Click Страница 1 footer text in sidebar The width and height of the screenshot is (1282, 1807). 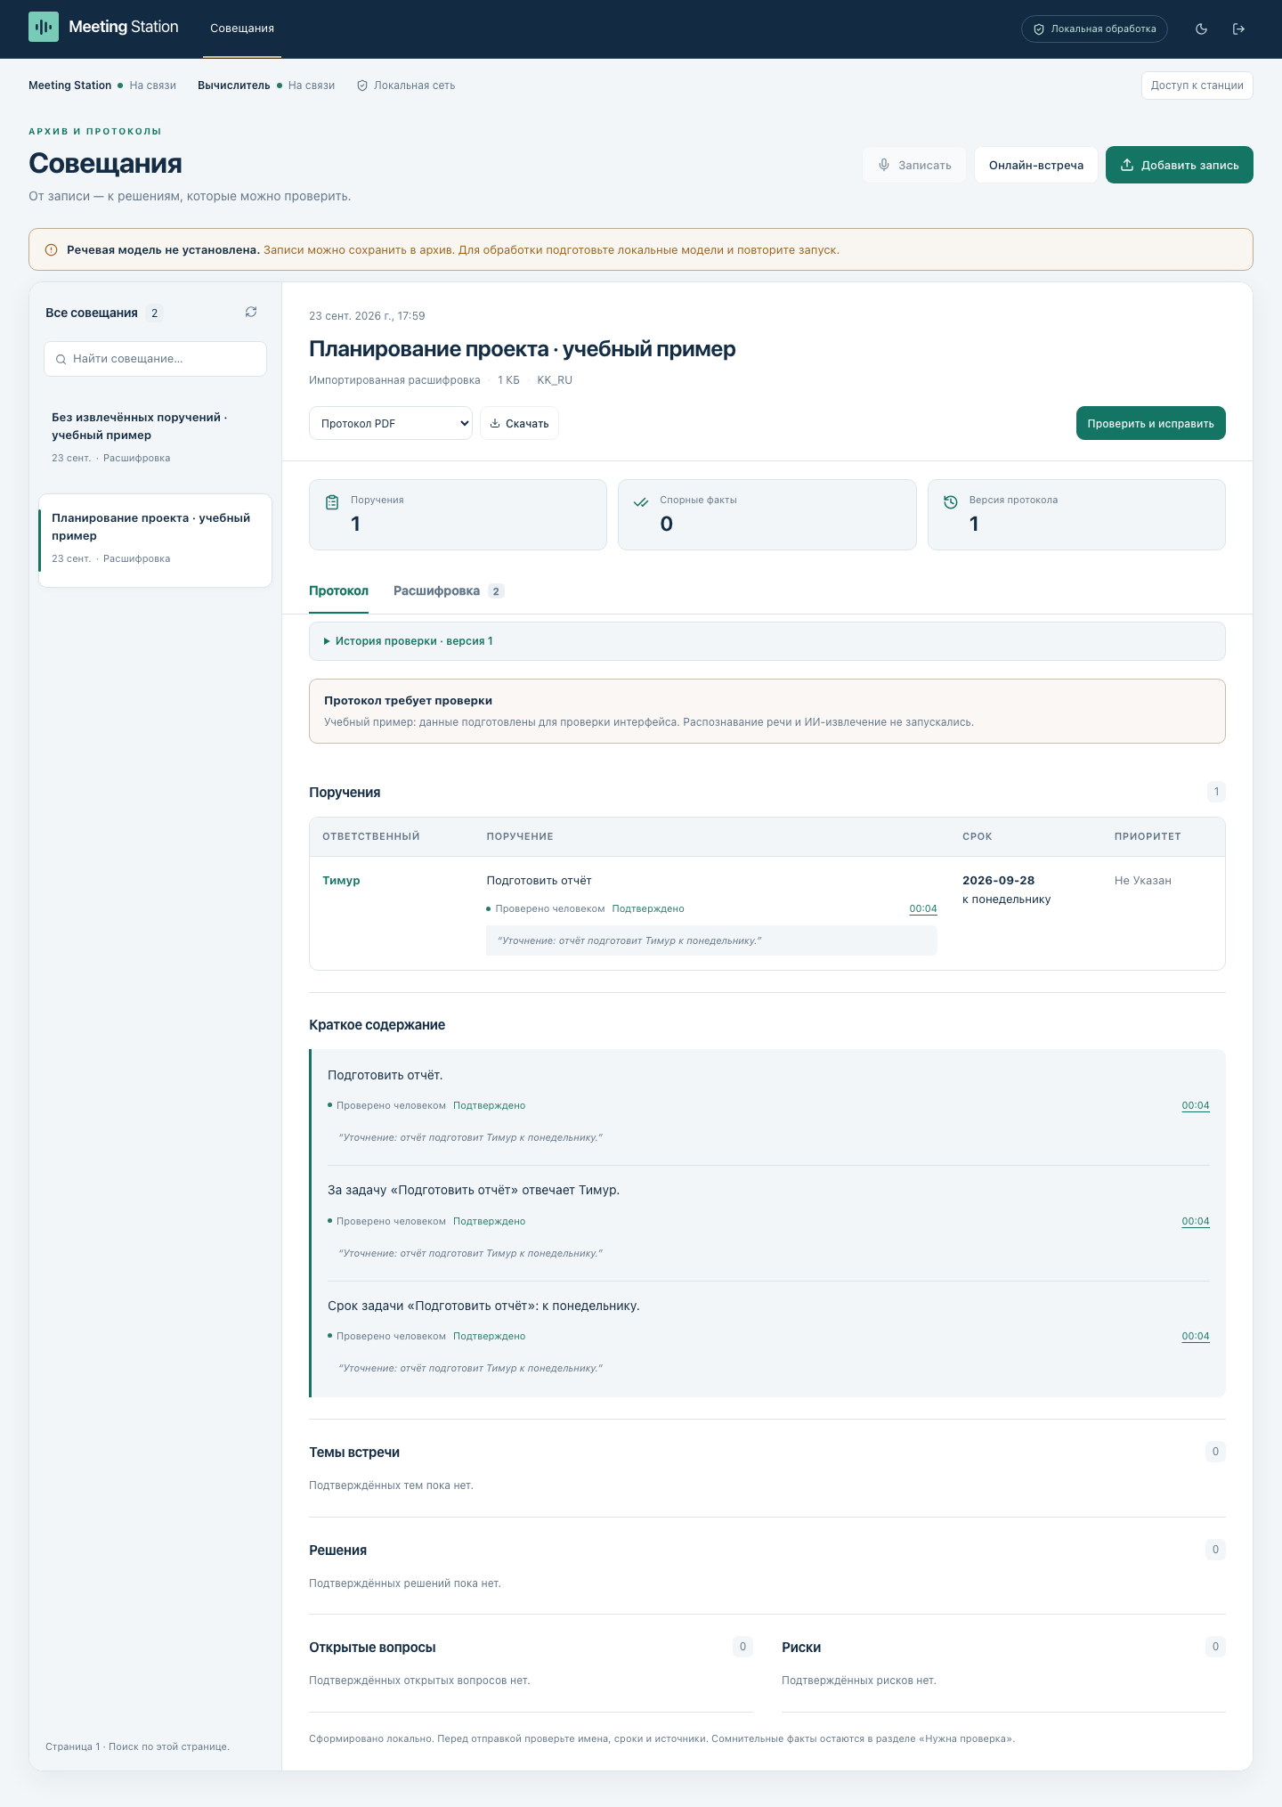click(137, 1746)
